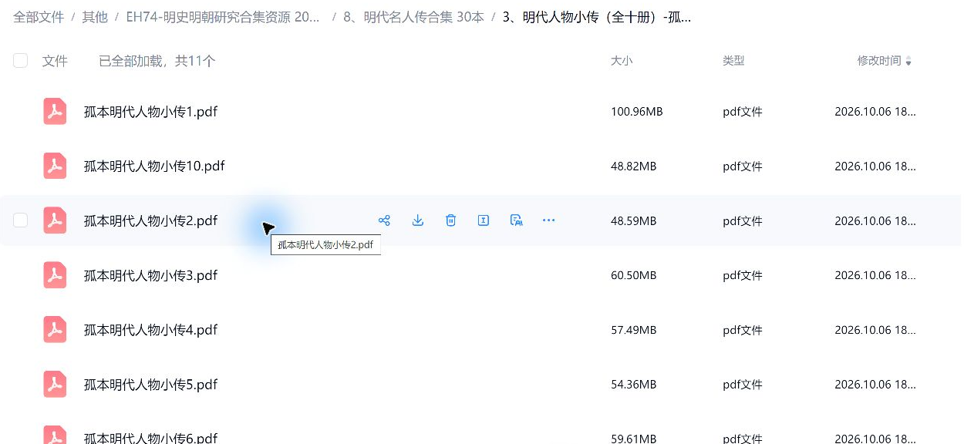Image resolution: width=964 pixels, height=444 pixels.
Task: Click the 54.36MB size value
Action: point(634,385)
